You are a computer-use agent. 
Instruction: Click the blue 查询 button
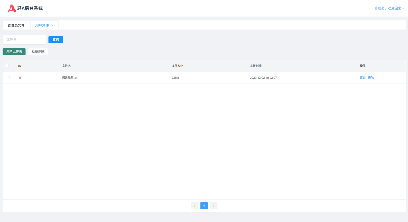pyautogui.click(x=56, y=39)
